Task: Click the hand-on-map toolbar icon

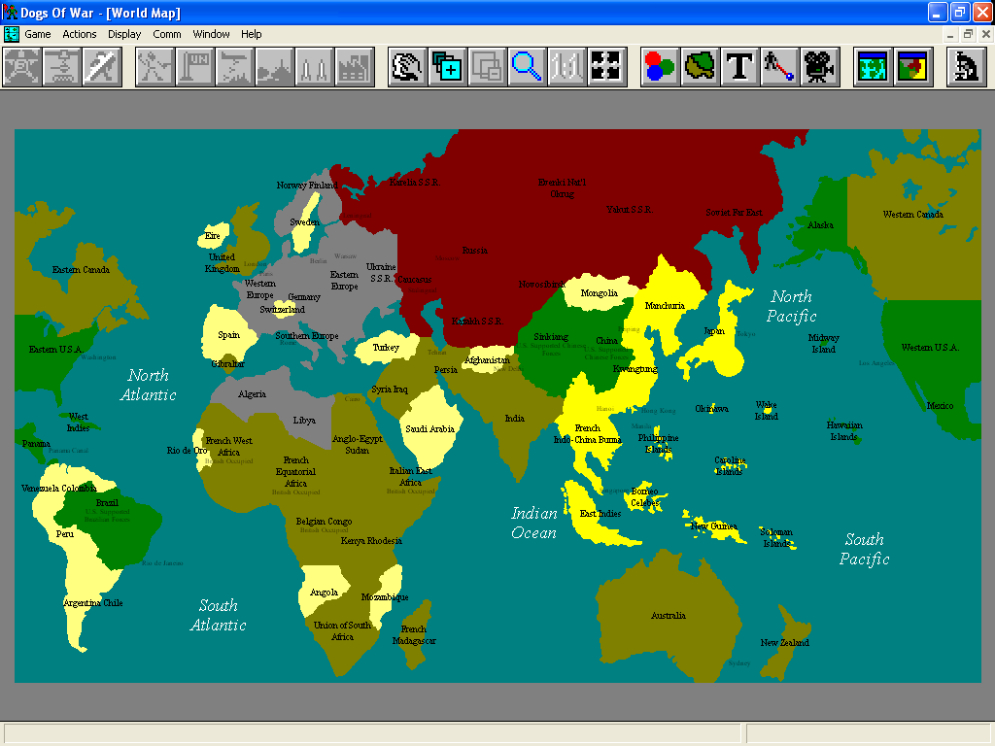Action: (407, 67)
